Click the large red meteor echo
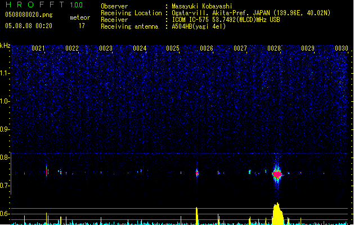Viewport: 354px width, 225px height. (x=276, y=174)
